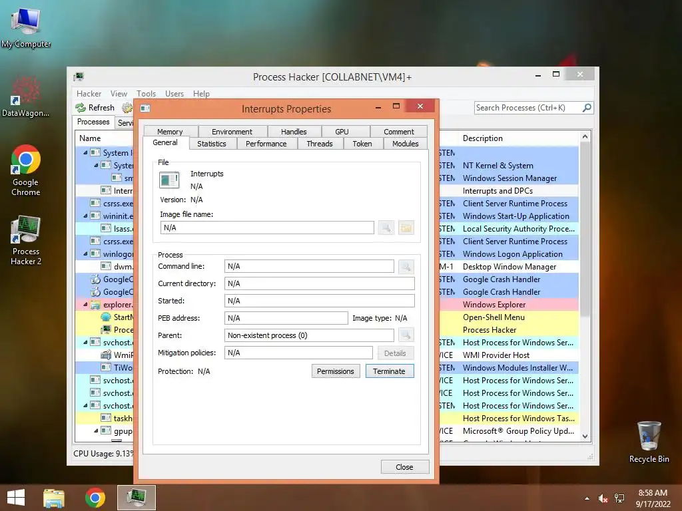Select Process Hacker 2 desktop shortcut
The image size is (682, 511).
point(26,240)
